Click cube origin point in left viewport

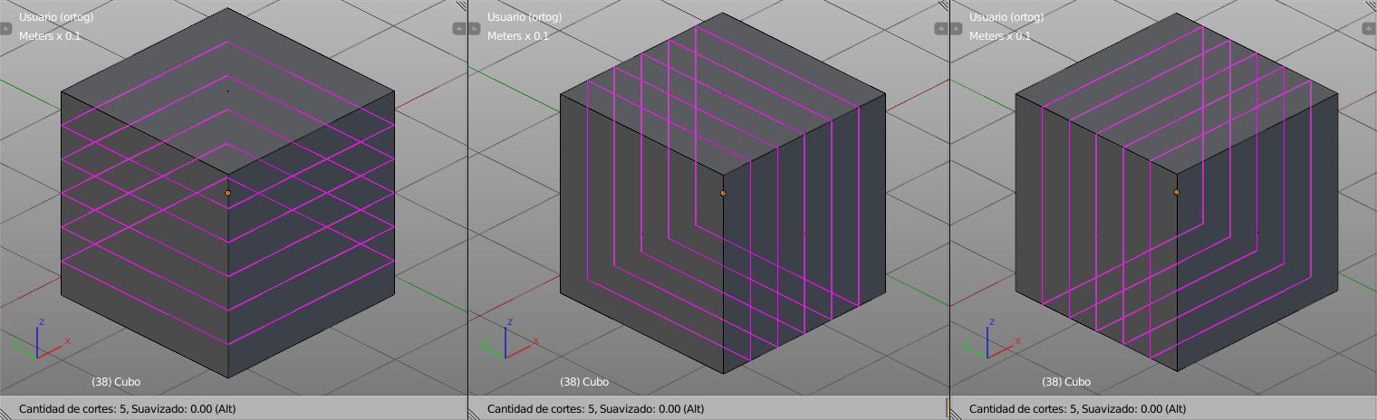pyautogui.click(x=227, y=193)
